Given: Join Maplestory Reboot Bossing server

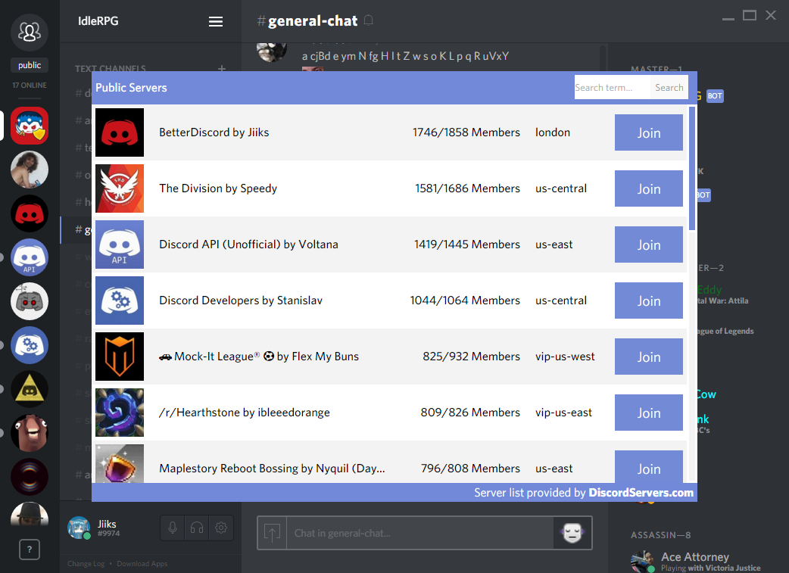Looking at the screenshot, I should [x=649, y=467].
